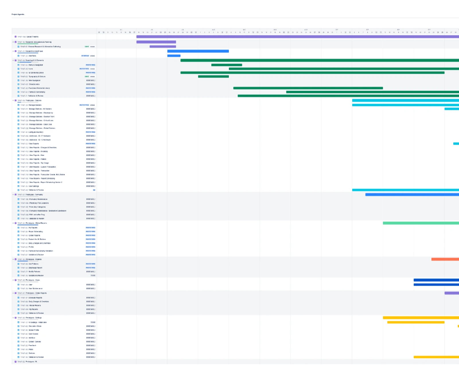Click the blue Research & UserFlows timeline bar
This screenshot has width=459, height=377.
(198, 51)
